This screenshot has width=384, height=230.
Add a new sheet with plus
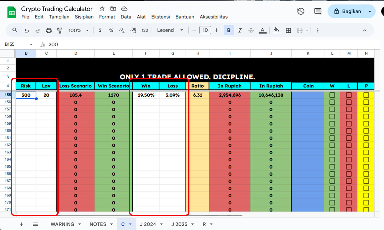(x=22, y=224)
